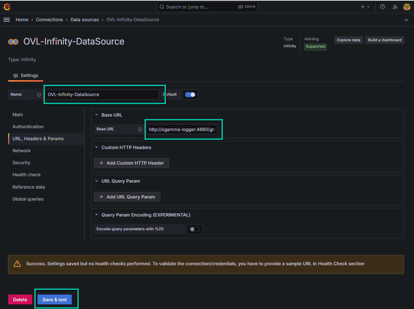
Task: Click the Base URL input field
Action: coord(182,130)
